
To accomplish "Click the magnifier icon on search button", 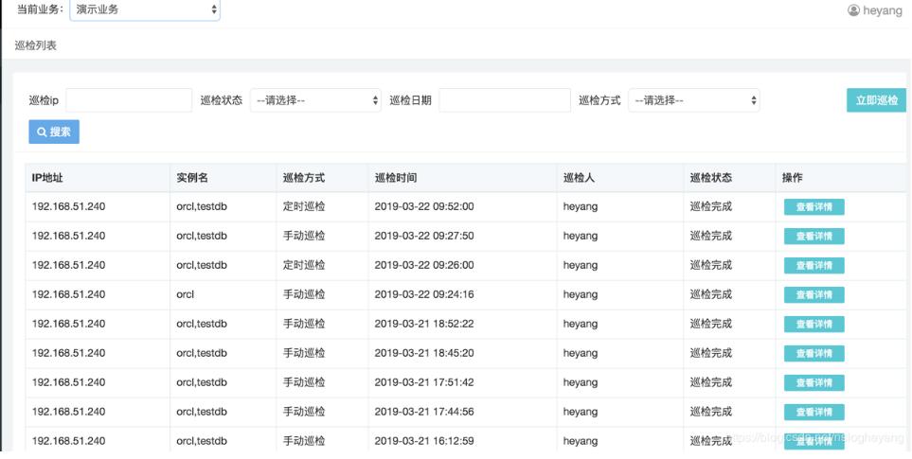I will point(42,132).
